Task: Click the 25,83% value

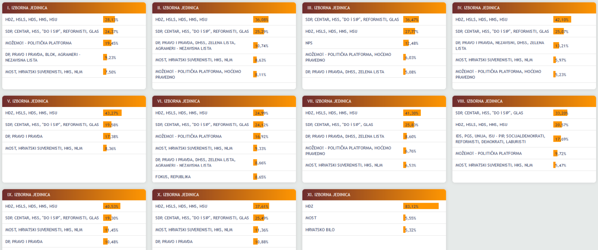Action: 411,125
